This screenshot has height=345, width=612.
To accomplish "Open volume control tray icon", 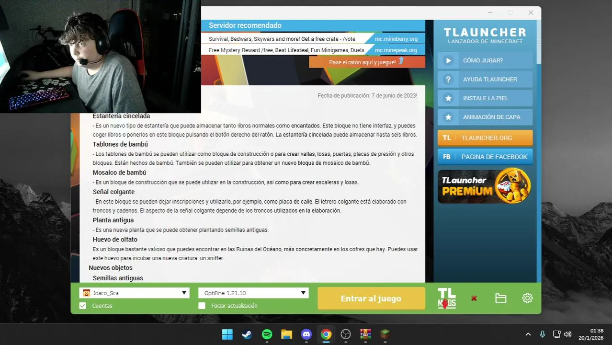I will 567,334.
